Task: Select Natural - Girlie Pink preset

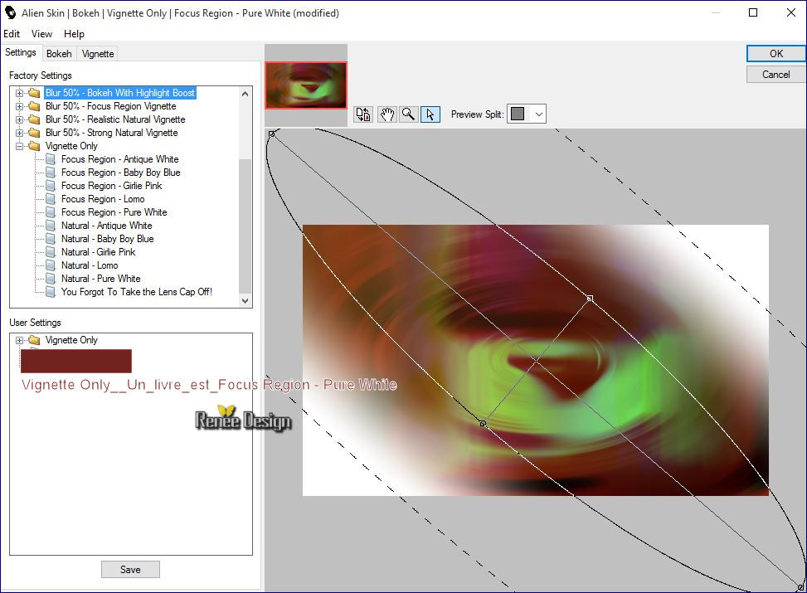Action: coord(99,252)
